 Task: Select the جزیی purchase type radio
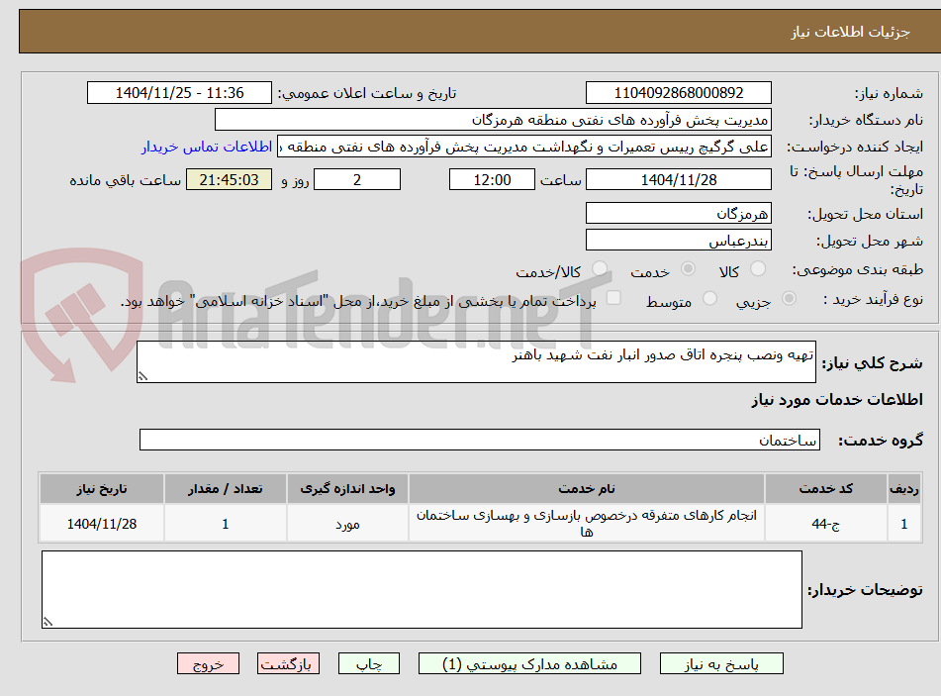[790, 298]
